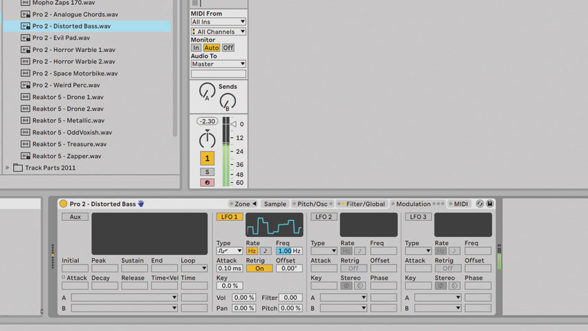The image size is (588, 331).
Task: Click the LFO 3 stereo phase mode icon
Action: coord(441,286)
